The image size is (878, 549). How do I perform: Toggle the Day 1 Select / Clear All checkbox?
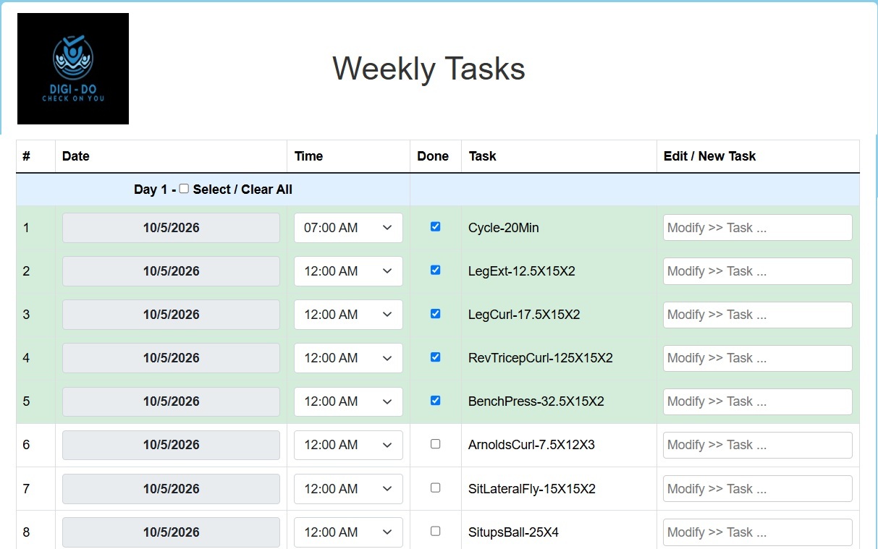pyautogui.click(x=184, y=189)
